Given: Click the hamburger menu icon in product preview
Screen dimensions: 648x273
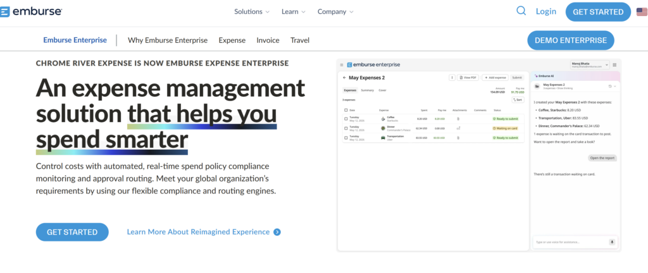Looking at the screenshot, I should pyautogui.click(x=342, y=64).
